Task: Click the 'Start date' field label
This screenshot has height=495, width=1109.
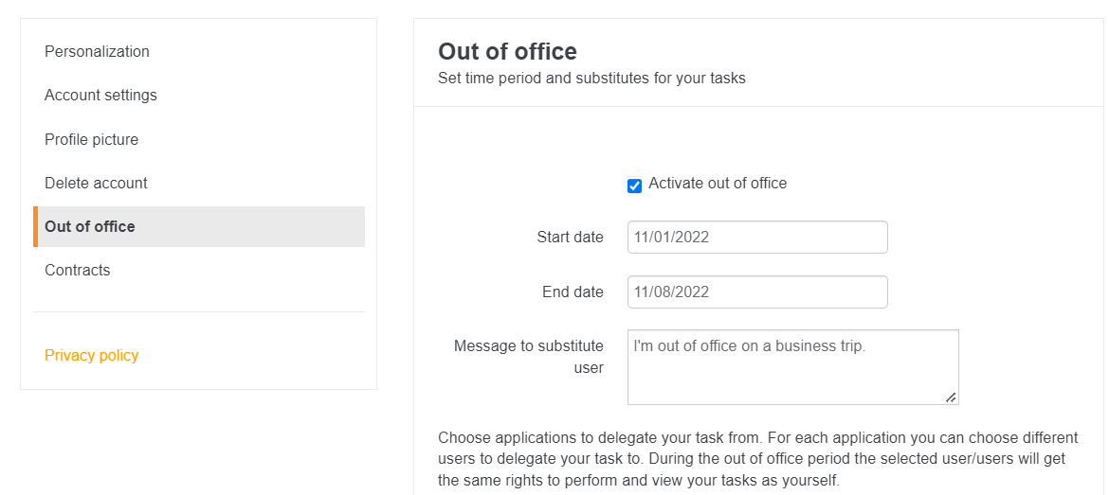Action: (570, 238)
